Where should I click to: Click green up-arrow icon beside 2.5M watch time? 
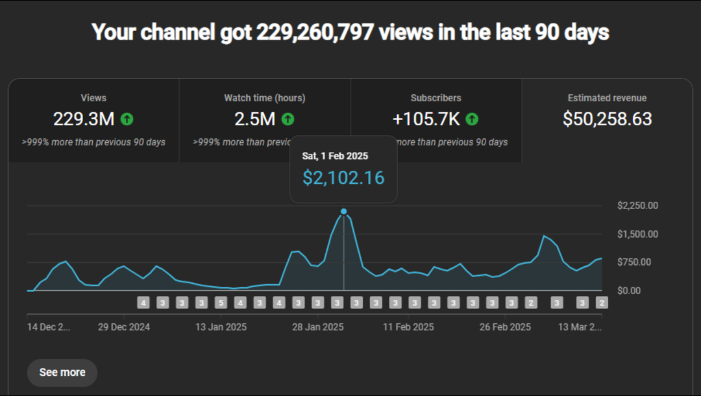coord(288,119)
